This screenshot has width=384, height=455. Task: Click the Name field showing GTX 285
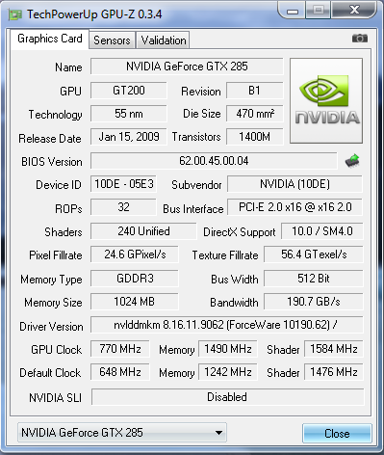[x=187, y=67]
